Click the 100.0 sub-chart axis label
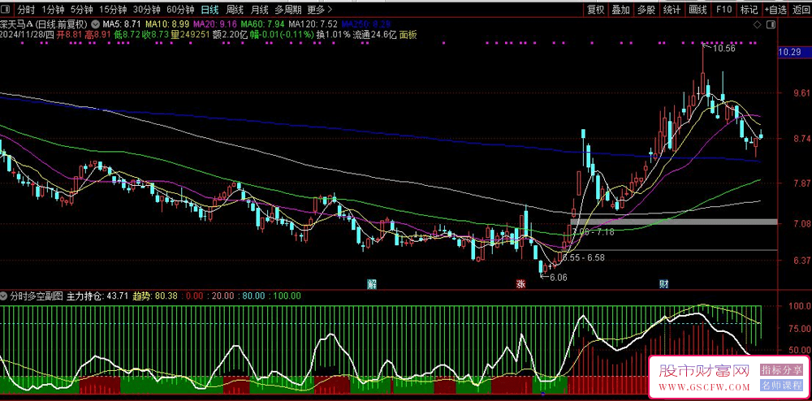This screenshot has height=401, width=812. coord(800,306)
